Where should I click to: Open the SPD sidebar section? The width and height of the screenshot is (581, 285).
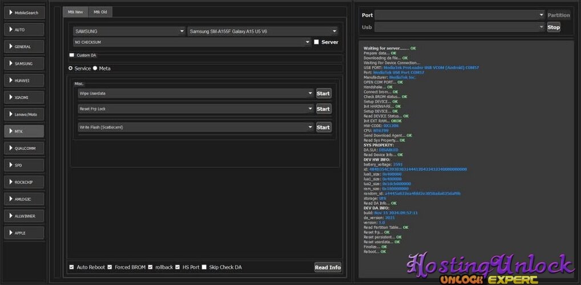(24, 165)
